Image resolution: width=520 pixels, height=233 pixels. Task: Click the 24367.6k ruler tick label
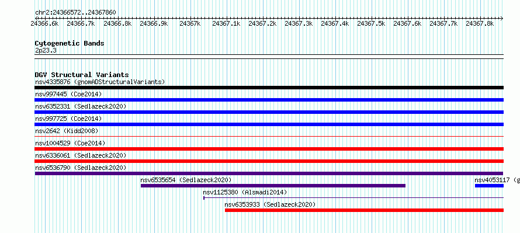(407, 23)
